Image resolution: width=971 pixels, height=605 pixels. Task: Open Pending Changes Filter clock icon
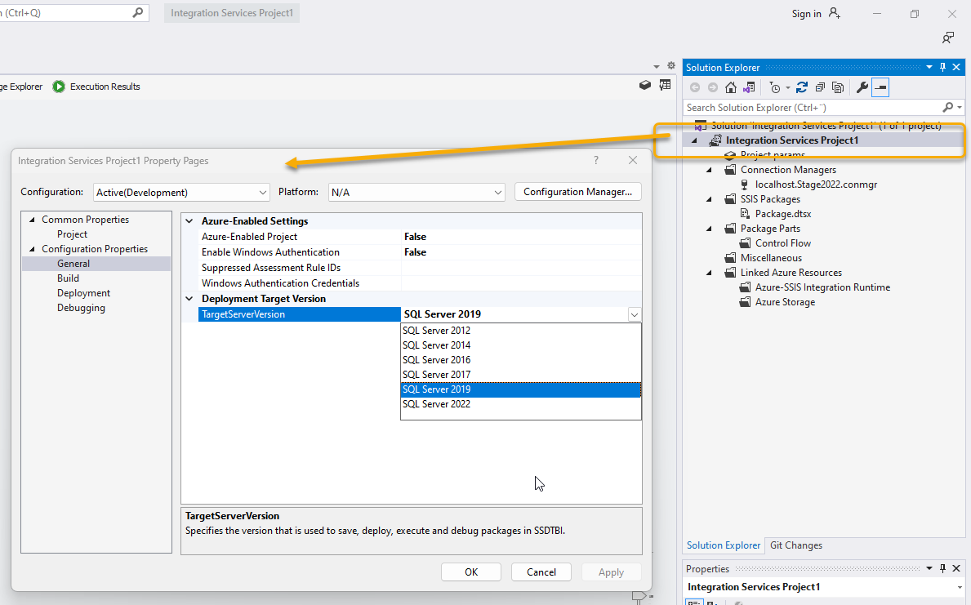(775, 88)
